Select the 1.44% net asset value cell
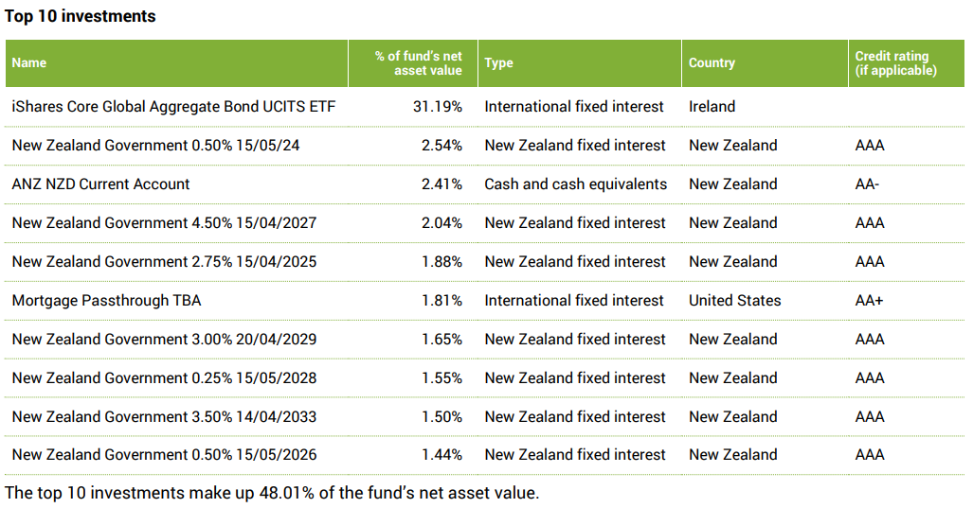 coord(441,455)
